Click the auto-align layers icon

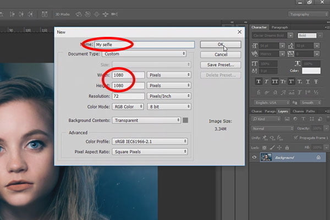[45, 14]
